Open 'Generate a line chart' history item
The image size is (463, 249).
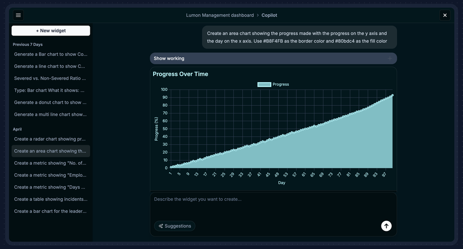(x=50, y=67)
